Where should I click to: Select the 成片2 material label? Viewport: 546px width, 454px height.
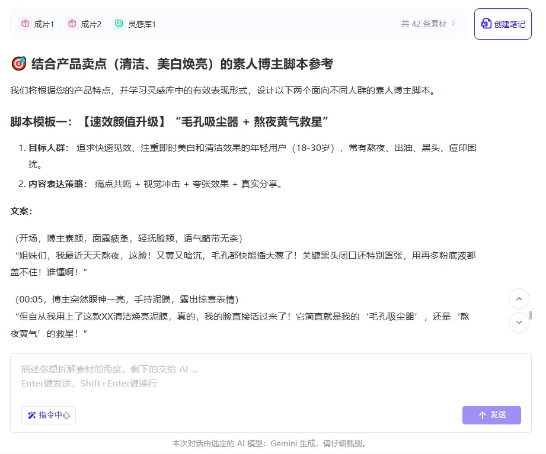(x=91, y=24)
